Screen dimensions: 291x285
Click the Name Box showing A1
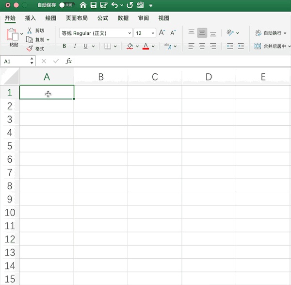15,61
